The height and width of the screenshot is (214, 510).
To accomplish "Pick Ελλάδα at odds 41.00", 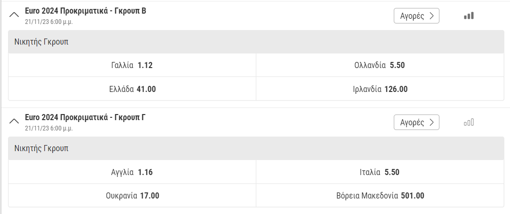I will pos(132,89).
